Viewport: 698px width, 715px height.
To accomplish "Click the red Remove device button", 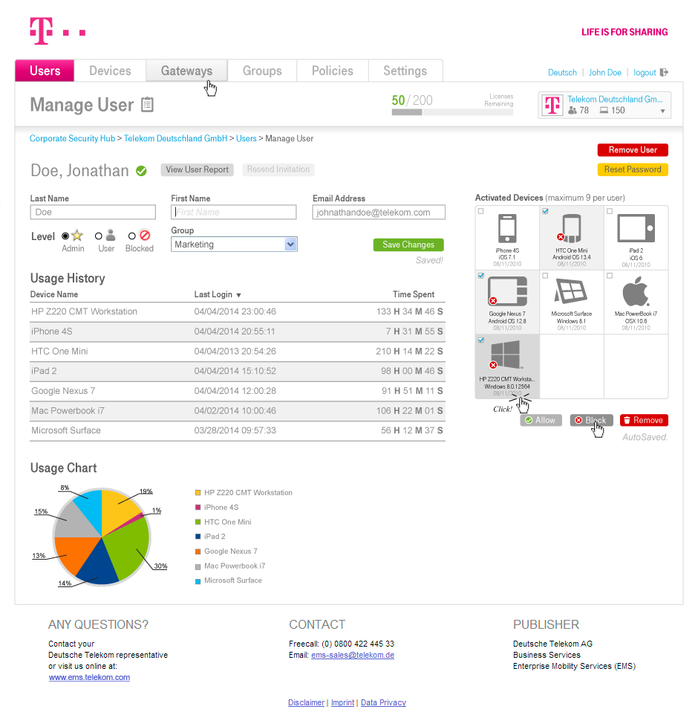I will coord(644,421).
